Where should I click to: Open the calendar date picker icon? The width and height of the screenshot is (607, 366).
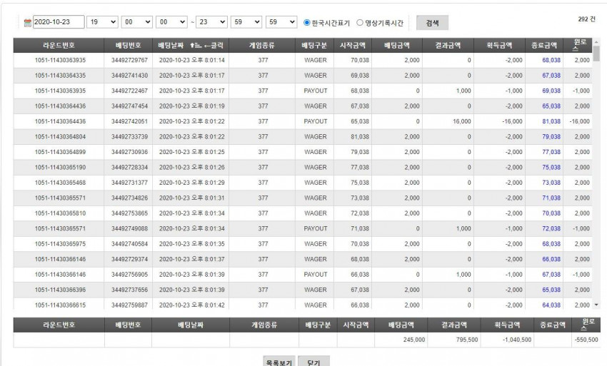pos(27,23)
